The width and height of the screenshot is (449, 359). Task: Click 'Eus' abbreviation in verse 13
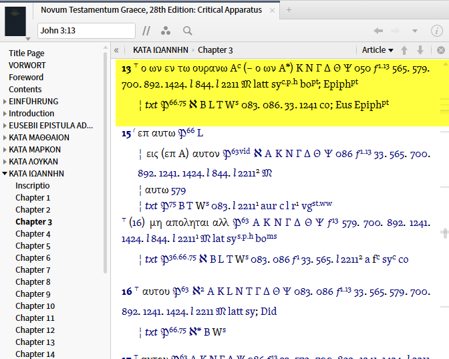pyautogui.click(x=343, y=105)
